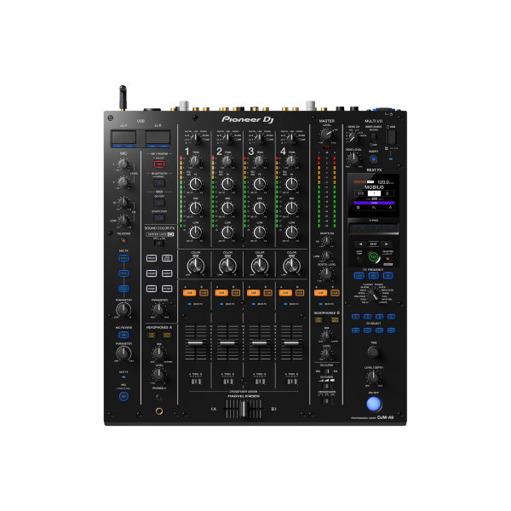Enable the red TALKOVER button
Image resolution: width=511 pixels, height=511 pixels.
[x=123, y=240]
